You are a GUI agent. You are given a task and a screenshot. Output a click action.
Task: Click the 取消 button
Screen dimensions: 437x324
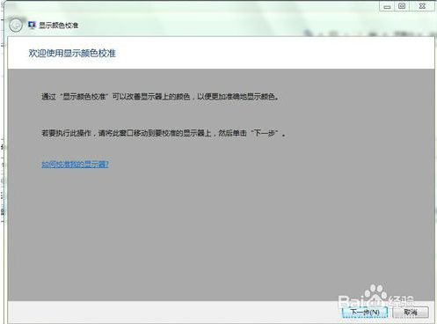pos(411,313)
